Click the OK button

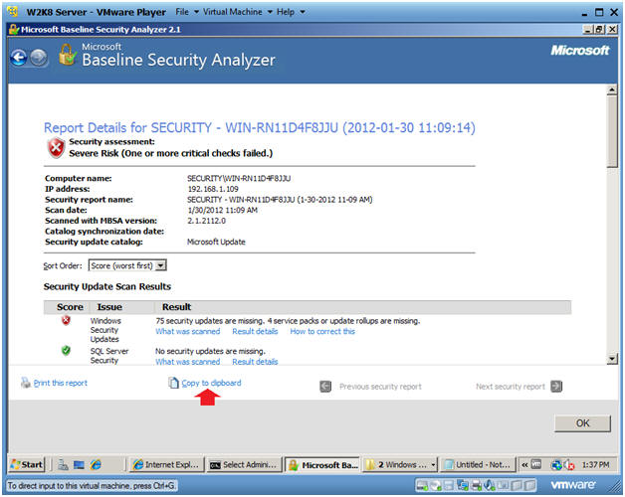click(582, 422)
